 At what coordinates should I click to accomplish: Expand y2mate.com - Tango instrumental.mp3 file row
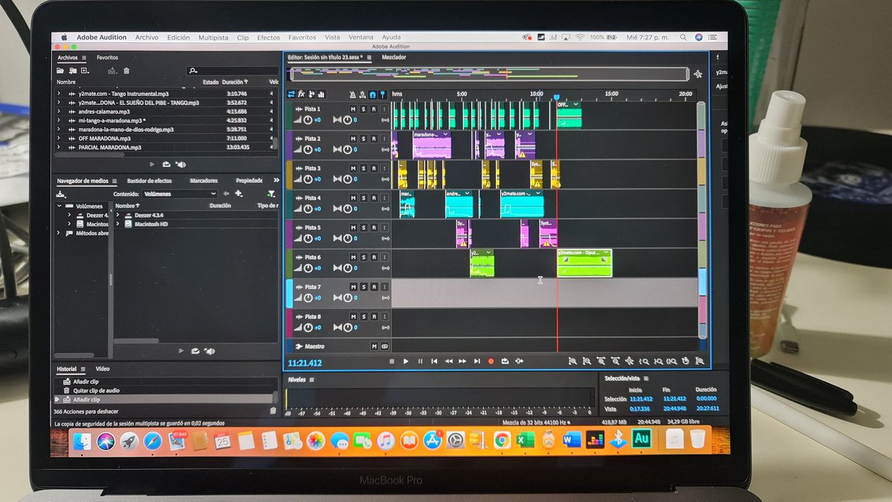coord(59,94)
